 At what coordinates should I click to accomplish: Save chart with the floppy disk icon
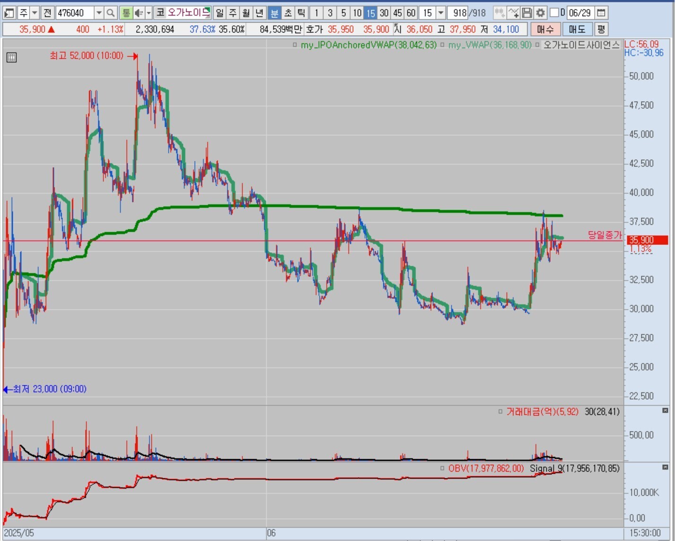coord(527,13)
